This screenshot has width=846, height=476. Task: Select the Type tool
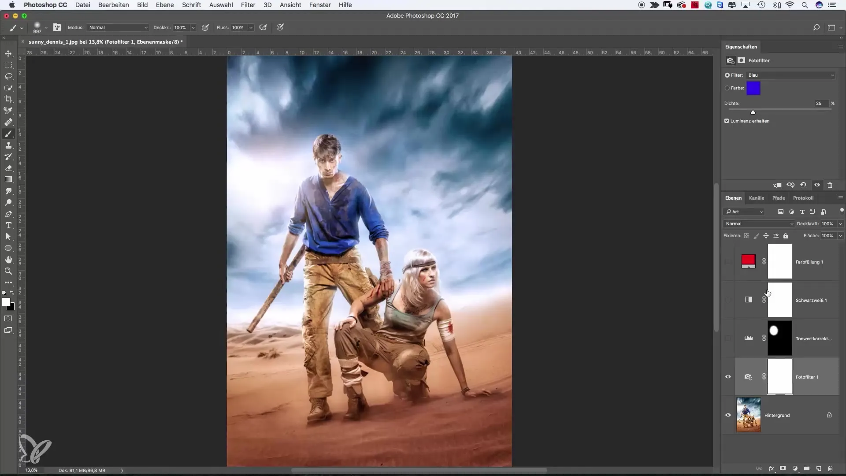click(x=8, y=225)
